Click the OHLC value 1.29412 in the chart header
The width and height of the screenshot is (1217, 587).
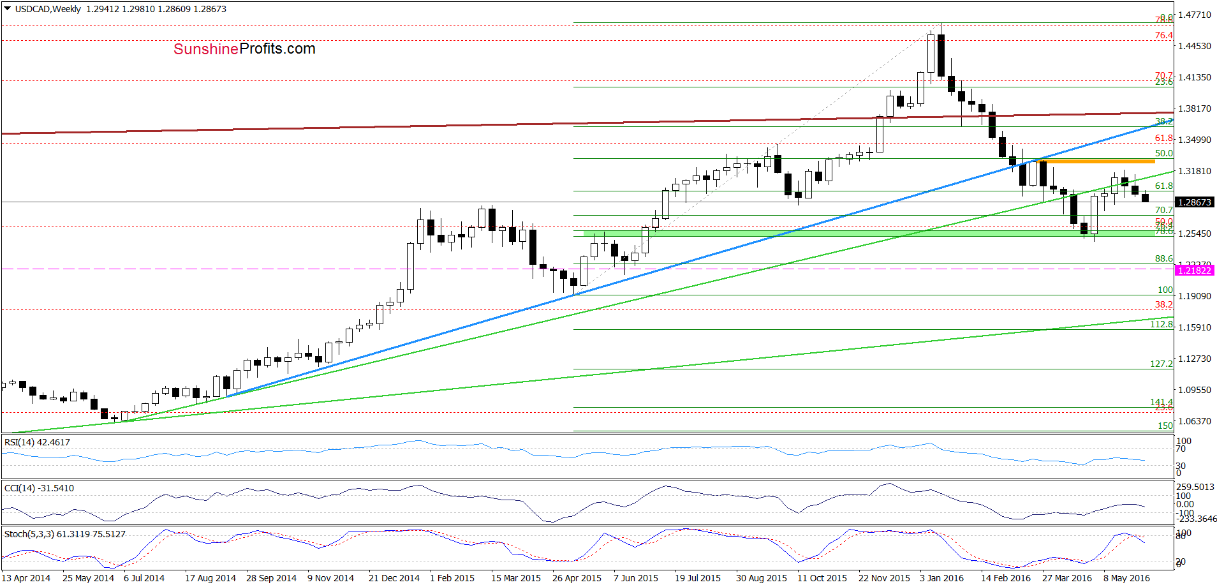pos(102,9)
